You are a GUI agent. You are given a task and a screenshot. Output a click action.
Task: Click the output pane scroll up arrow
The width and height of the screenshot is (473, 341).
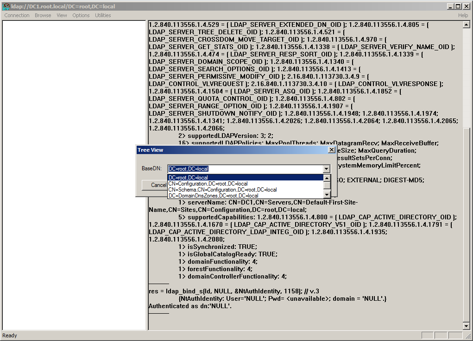(467, 25)
